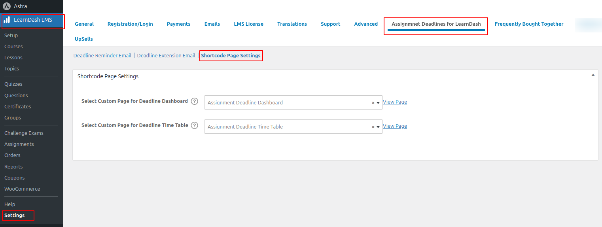Open the Deadline Dashboard page dropdown
This screenshot has height=227, width=602.
click(378, 103)
